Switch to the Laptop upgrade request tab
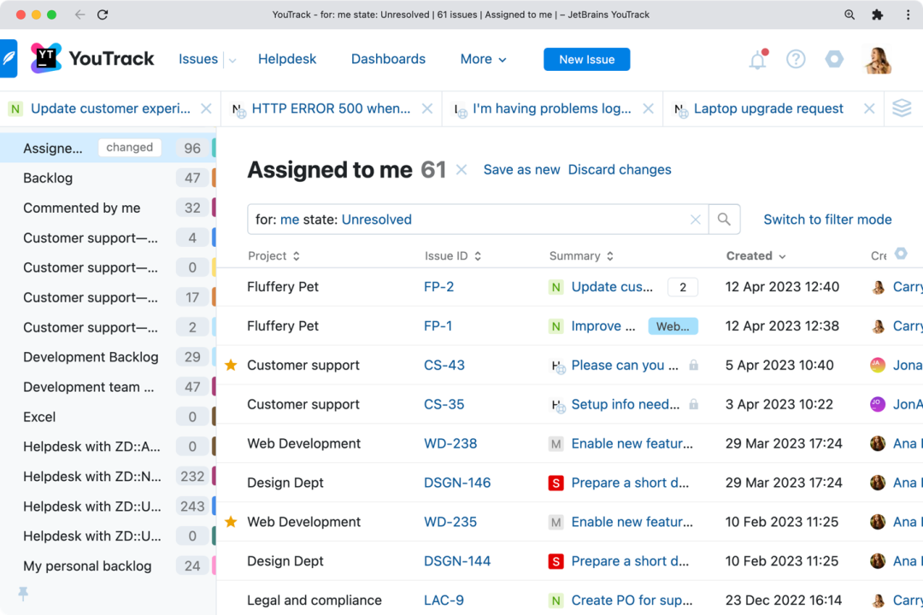 click(x=768, y=108)
